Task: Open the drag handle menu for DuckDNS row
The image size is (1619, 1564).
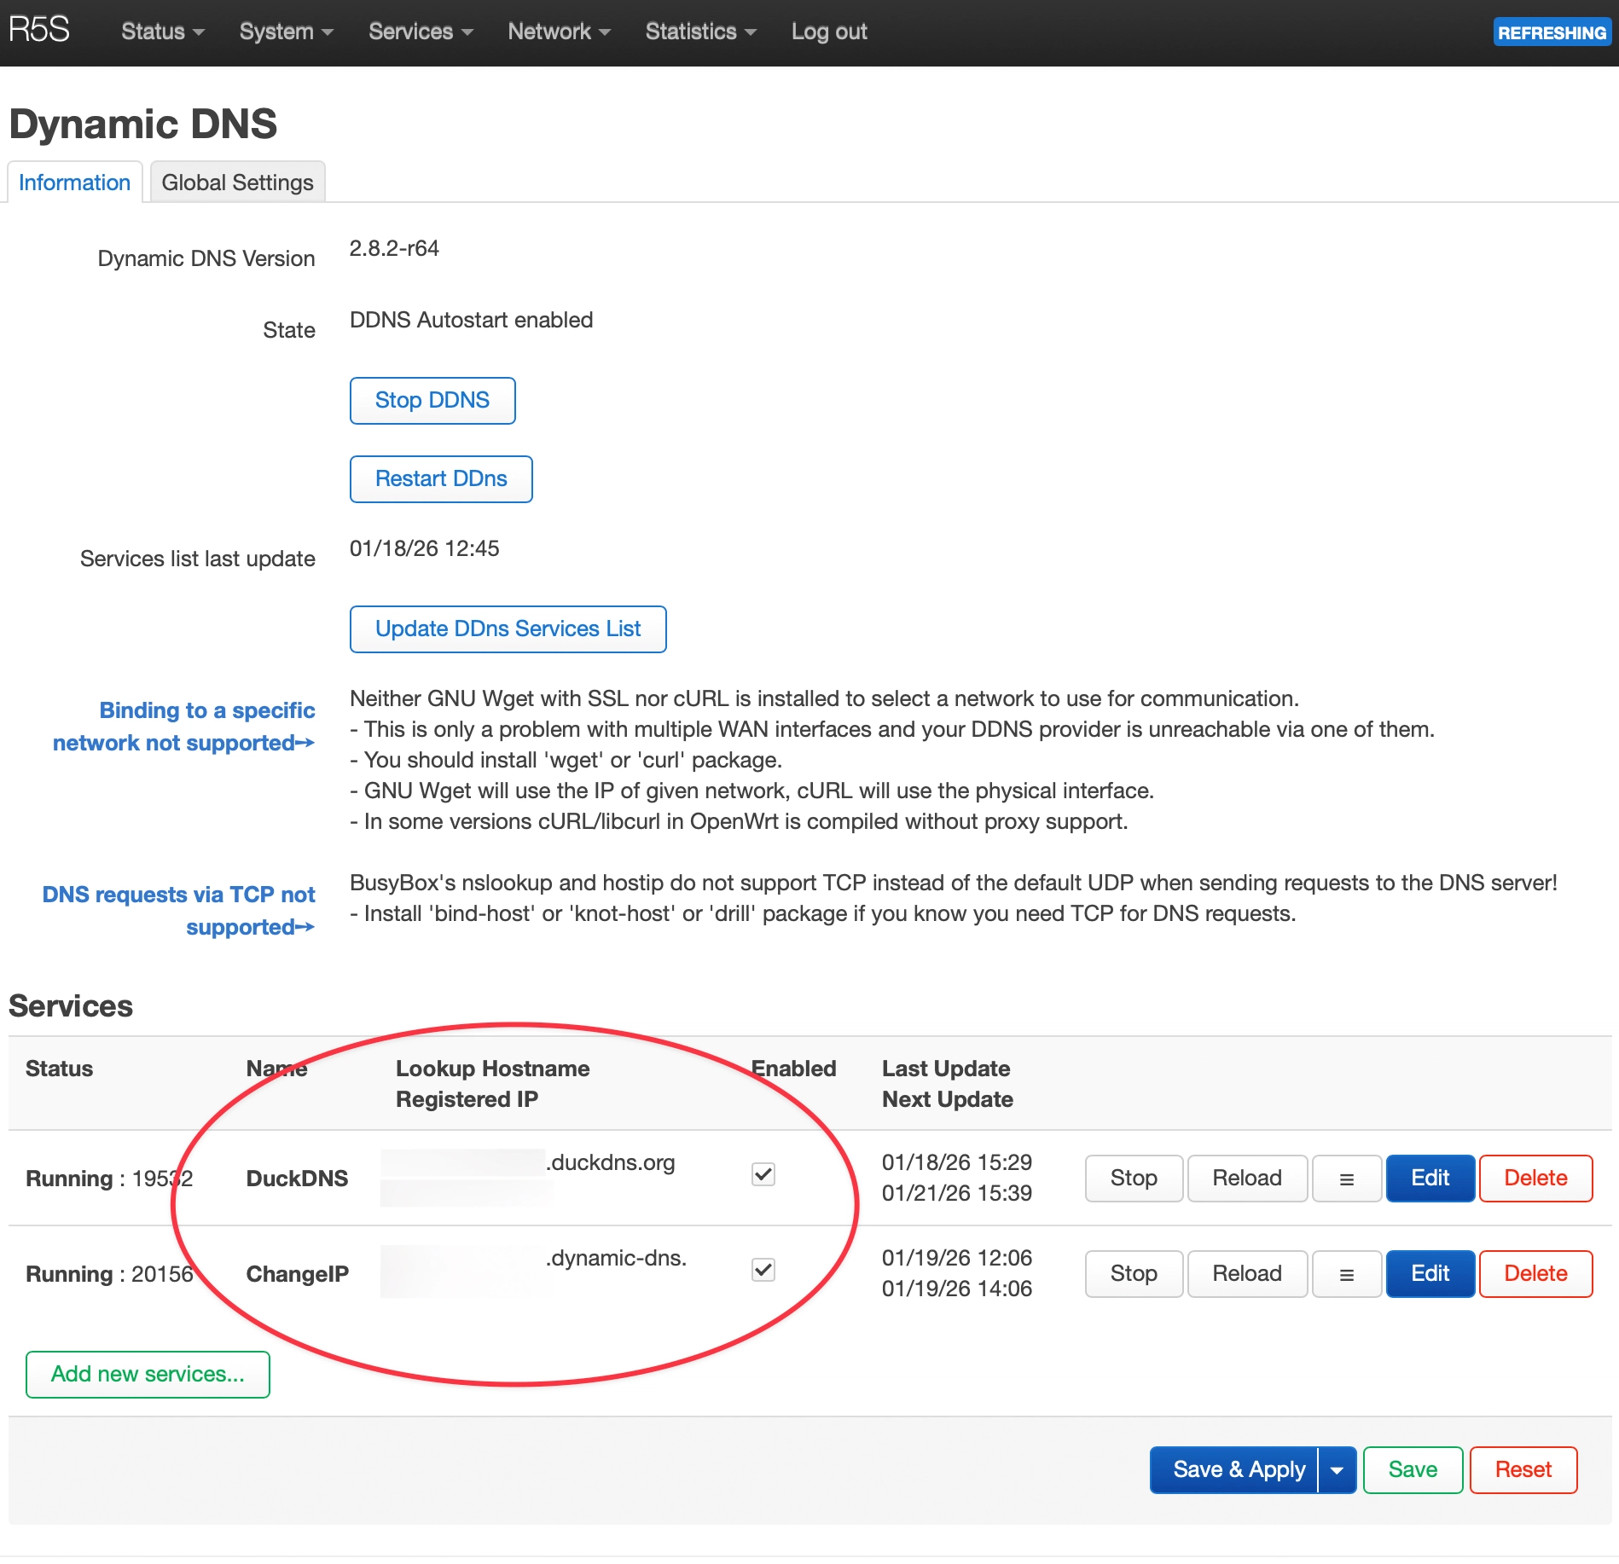Action: point(1346,1179)
